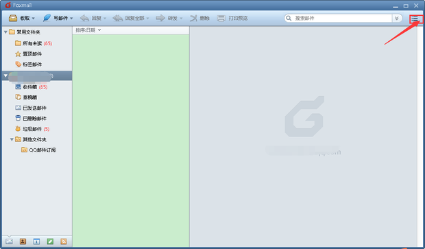Click the 写邮件 compose feather icon

pos(47,18)
